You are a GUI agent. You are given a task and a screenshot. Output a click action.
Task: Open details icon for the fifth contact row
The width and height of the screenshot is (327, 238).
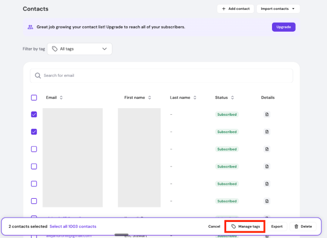click(267, 184)
